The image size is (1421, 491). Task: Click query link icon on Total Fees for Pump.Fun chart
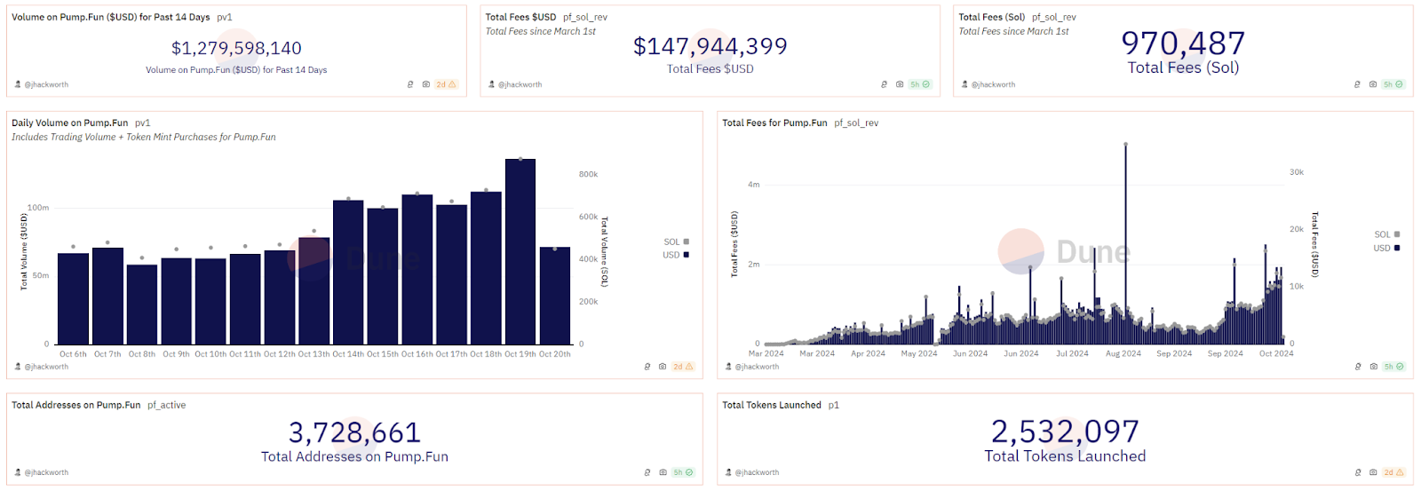[1357, 367]
